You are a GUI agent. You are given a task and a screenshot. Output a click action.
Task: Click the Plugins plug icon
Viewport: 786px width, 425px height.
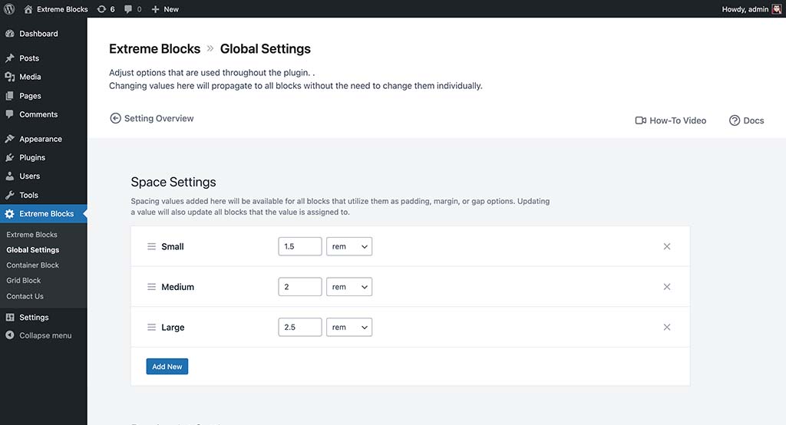click(x=9, y=157)
